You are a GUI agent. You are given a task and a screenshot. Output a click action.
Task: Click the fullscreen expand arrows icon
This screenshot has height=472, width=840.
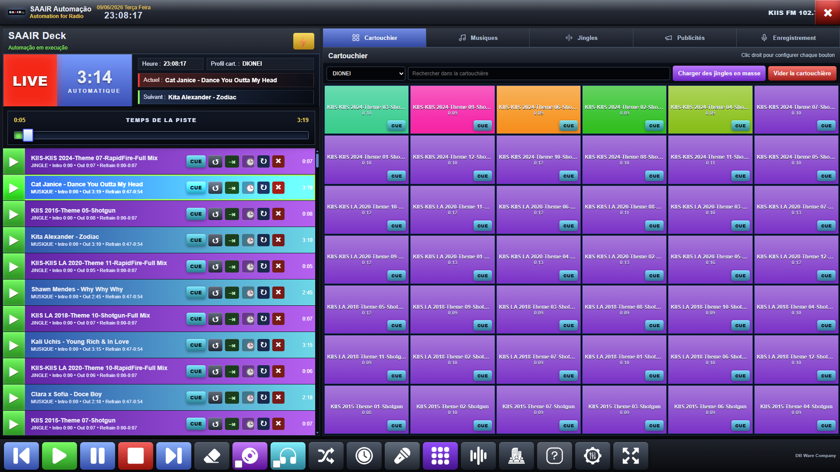pyautogui.click(x=631, y=456)
